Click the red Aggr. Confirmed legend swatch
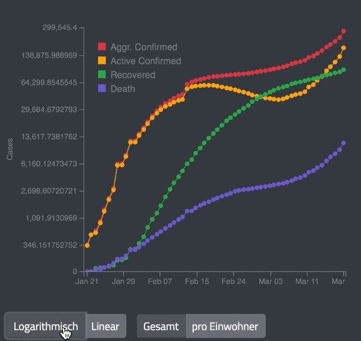The height and width of the screenshot is (341, 361). (x=102, y=47)
